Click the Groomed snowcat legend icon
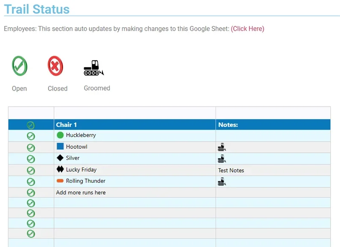340x247 pixels. point(93,68)
